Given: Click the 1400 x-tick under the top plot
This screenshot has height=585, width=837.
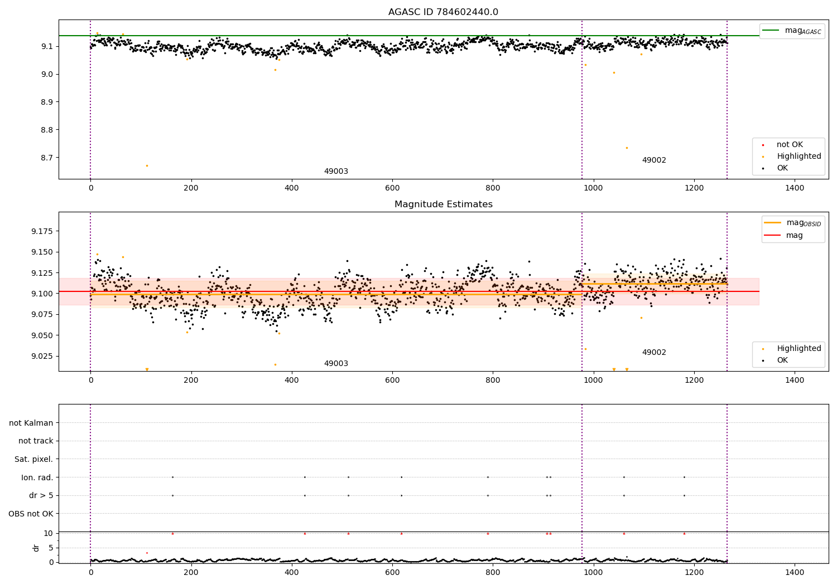Looking at the screenshot, I should [795, 188].
